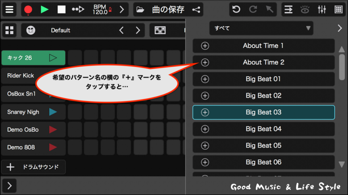Viewport: 348px width, 195px height.
Task: Play the song with the green play button
Action: [45, 9]
